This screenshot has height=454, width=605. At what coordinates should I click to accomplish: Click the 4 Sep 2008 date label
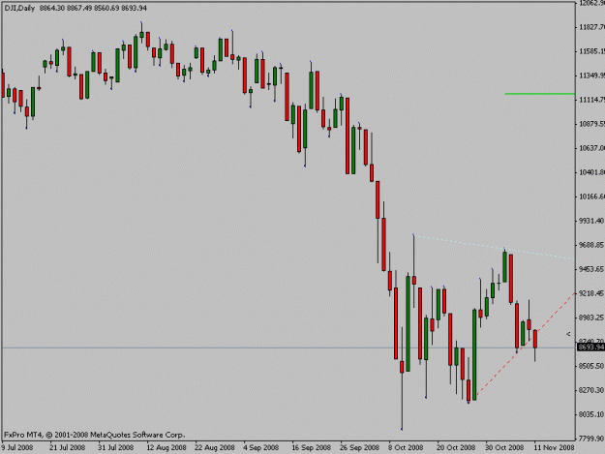(260, 447)
